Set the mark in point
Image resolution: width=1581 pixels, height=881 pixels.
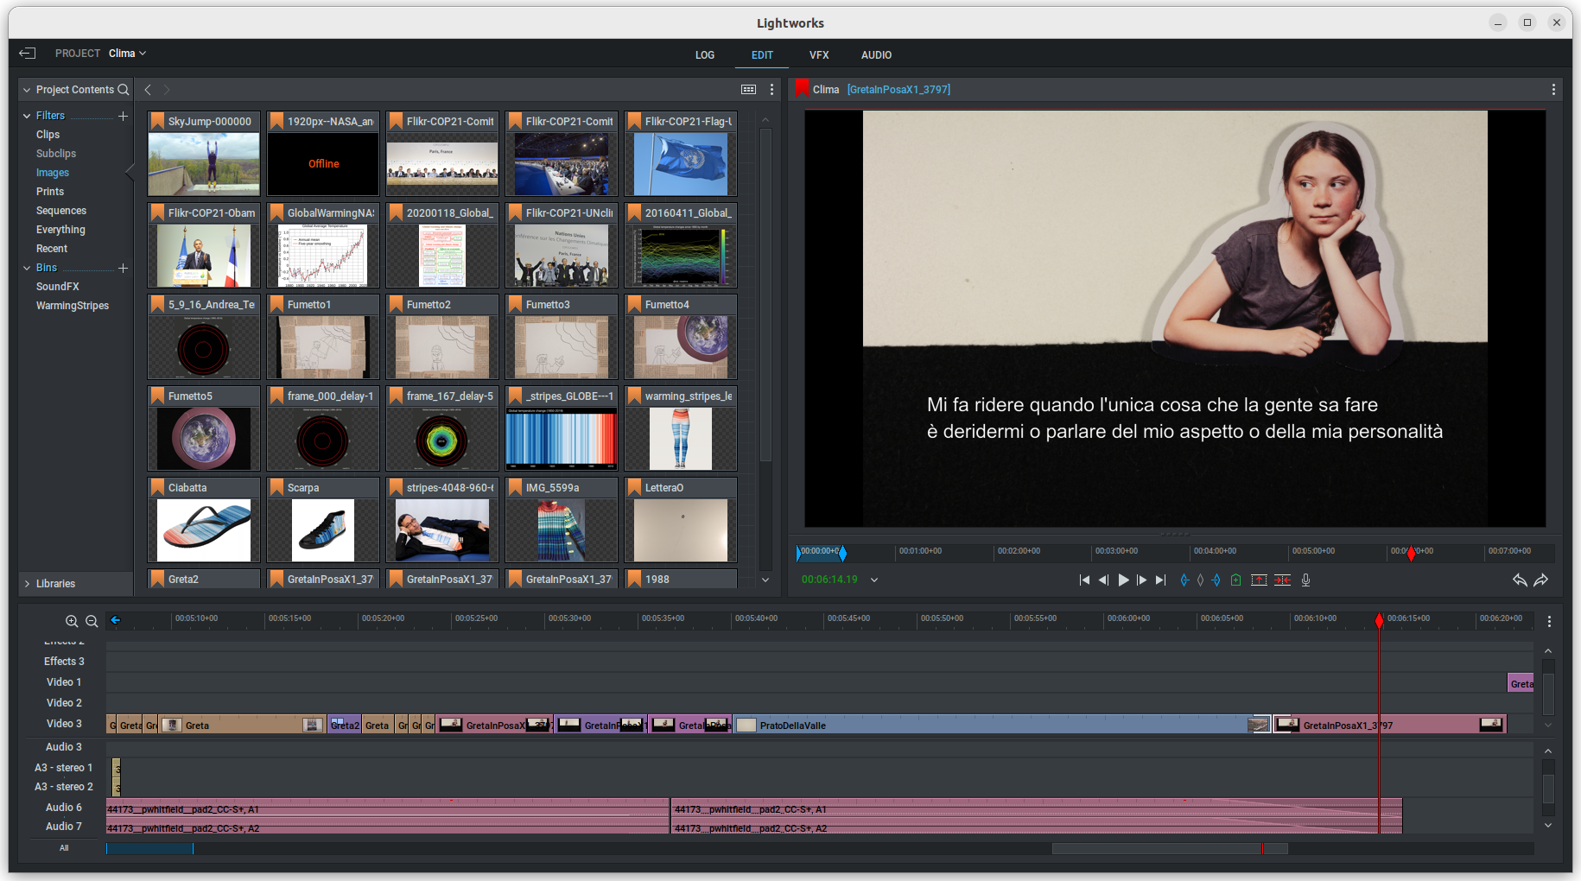1184,580
